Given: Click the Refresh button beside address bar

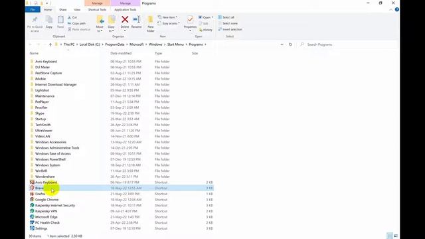Looking at the screenshot, I should pyautogui.click(x=290, y=44).
